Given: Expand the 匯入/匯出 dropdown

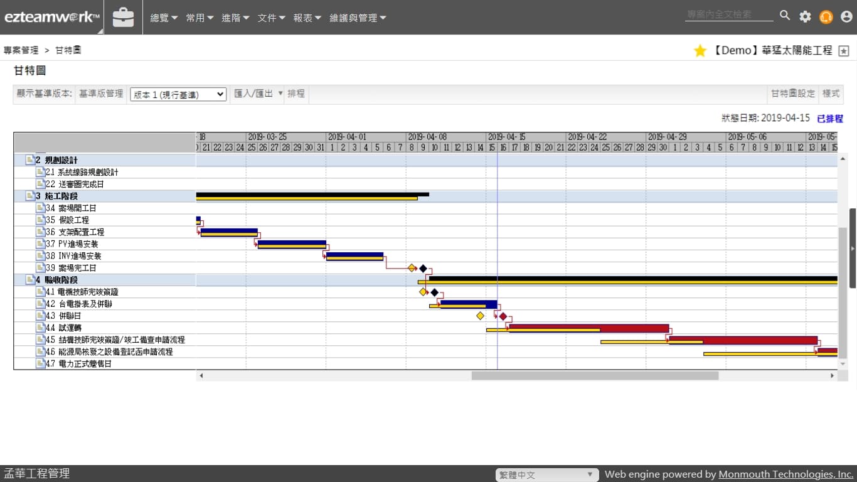Looking at the screenshot, I should pyautogui.click(x=258, y=94).
